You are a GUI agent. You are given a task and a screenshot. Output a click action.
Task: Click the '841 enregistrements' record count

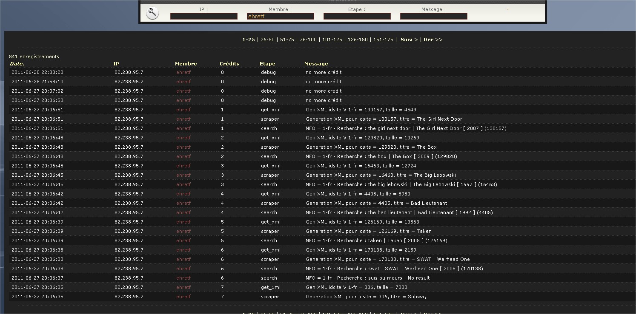34,57
